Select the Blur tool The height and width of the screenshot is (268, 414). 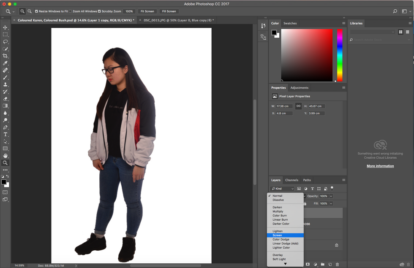coord(5,113)
